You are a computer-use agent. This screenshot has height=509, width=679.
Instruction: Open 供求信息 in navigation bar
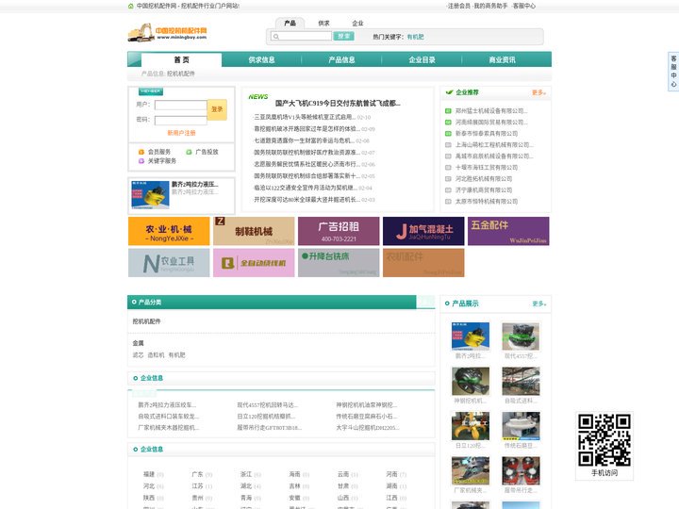(x=261, y=59)
